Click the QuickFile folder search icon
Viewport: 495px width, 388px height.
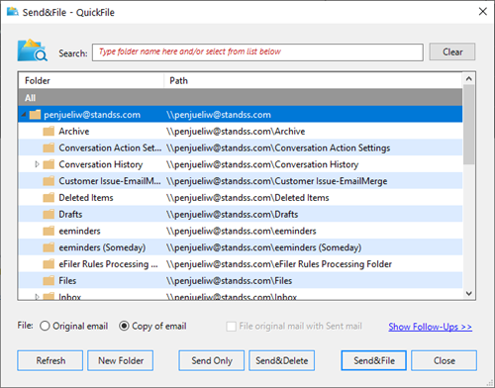pos(33,50)
